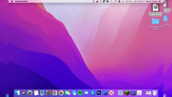Open the Trash in the dock
Viewport: 172px width, 97px height.
click(x=155, y=93)
